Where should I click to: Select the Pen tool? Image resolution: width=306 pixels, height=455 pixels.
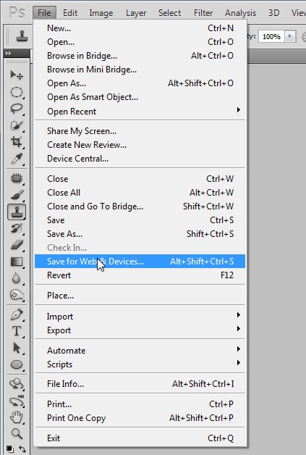pyautogui.click(x=17, y=314)
